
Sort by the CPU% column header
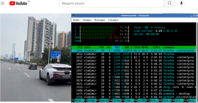(x=137, y=47)
